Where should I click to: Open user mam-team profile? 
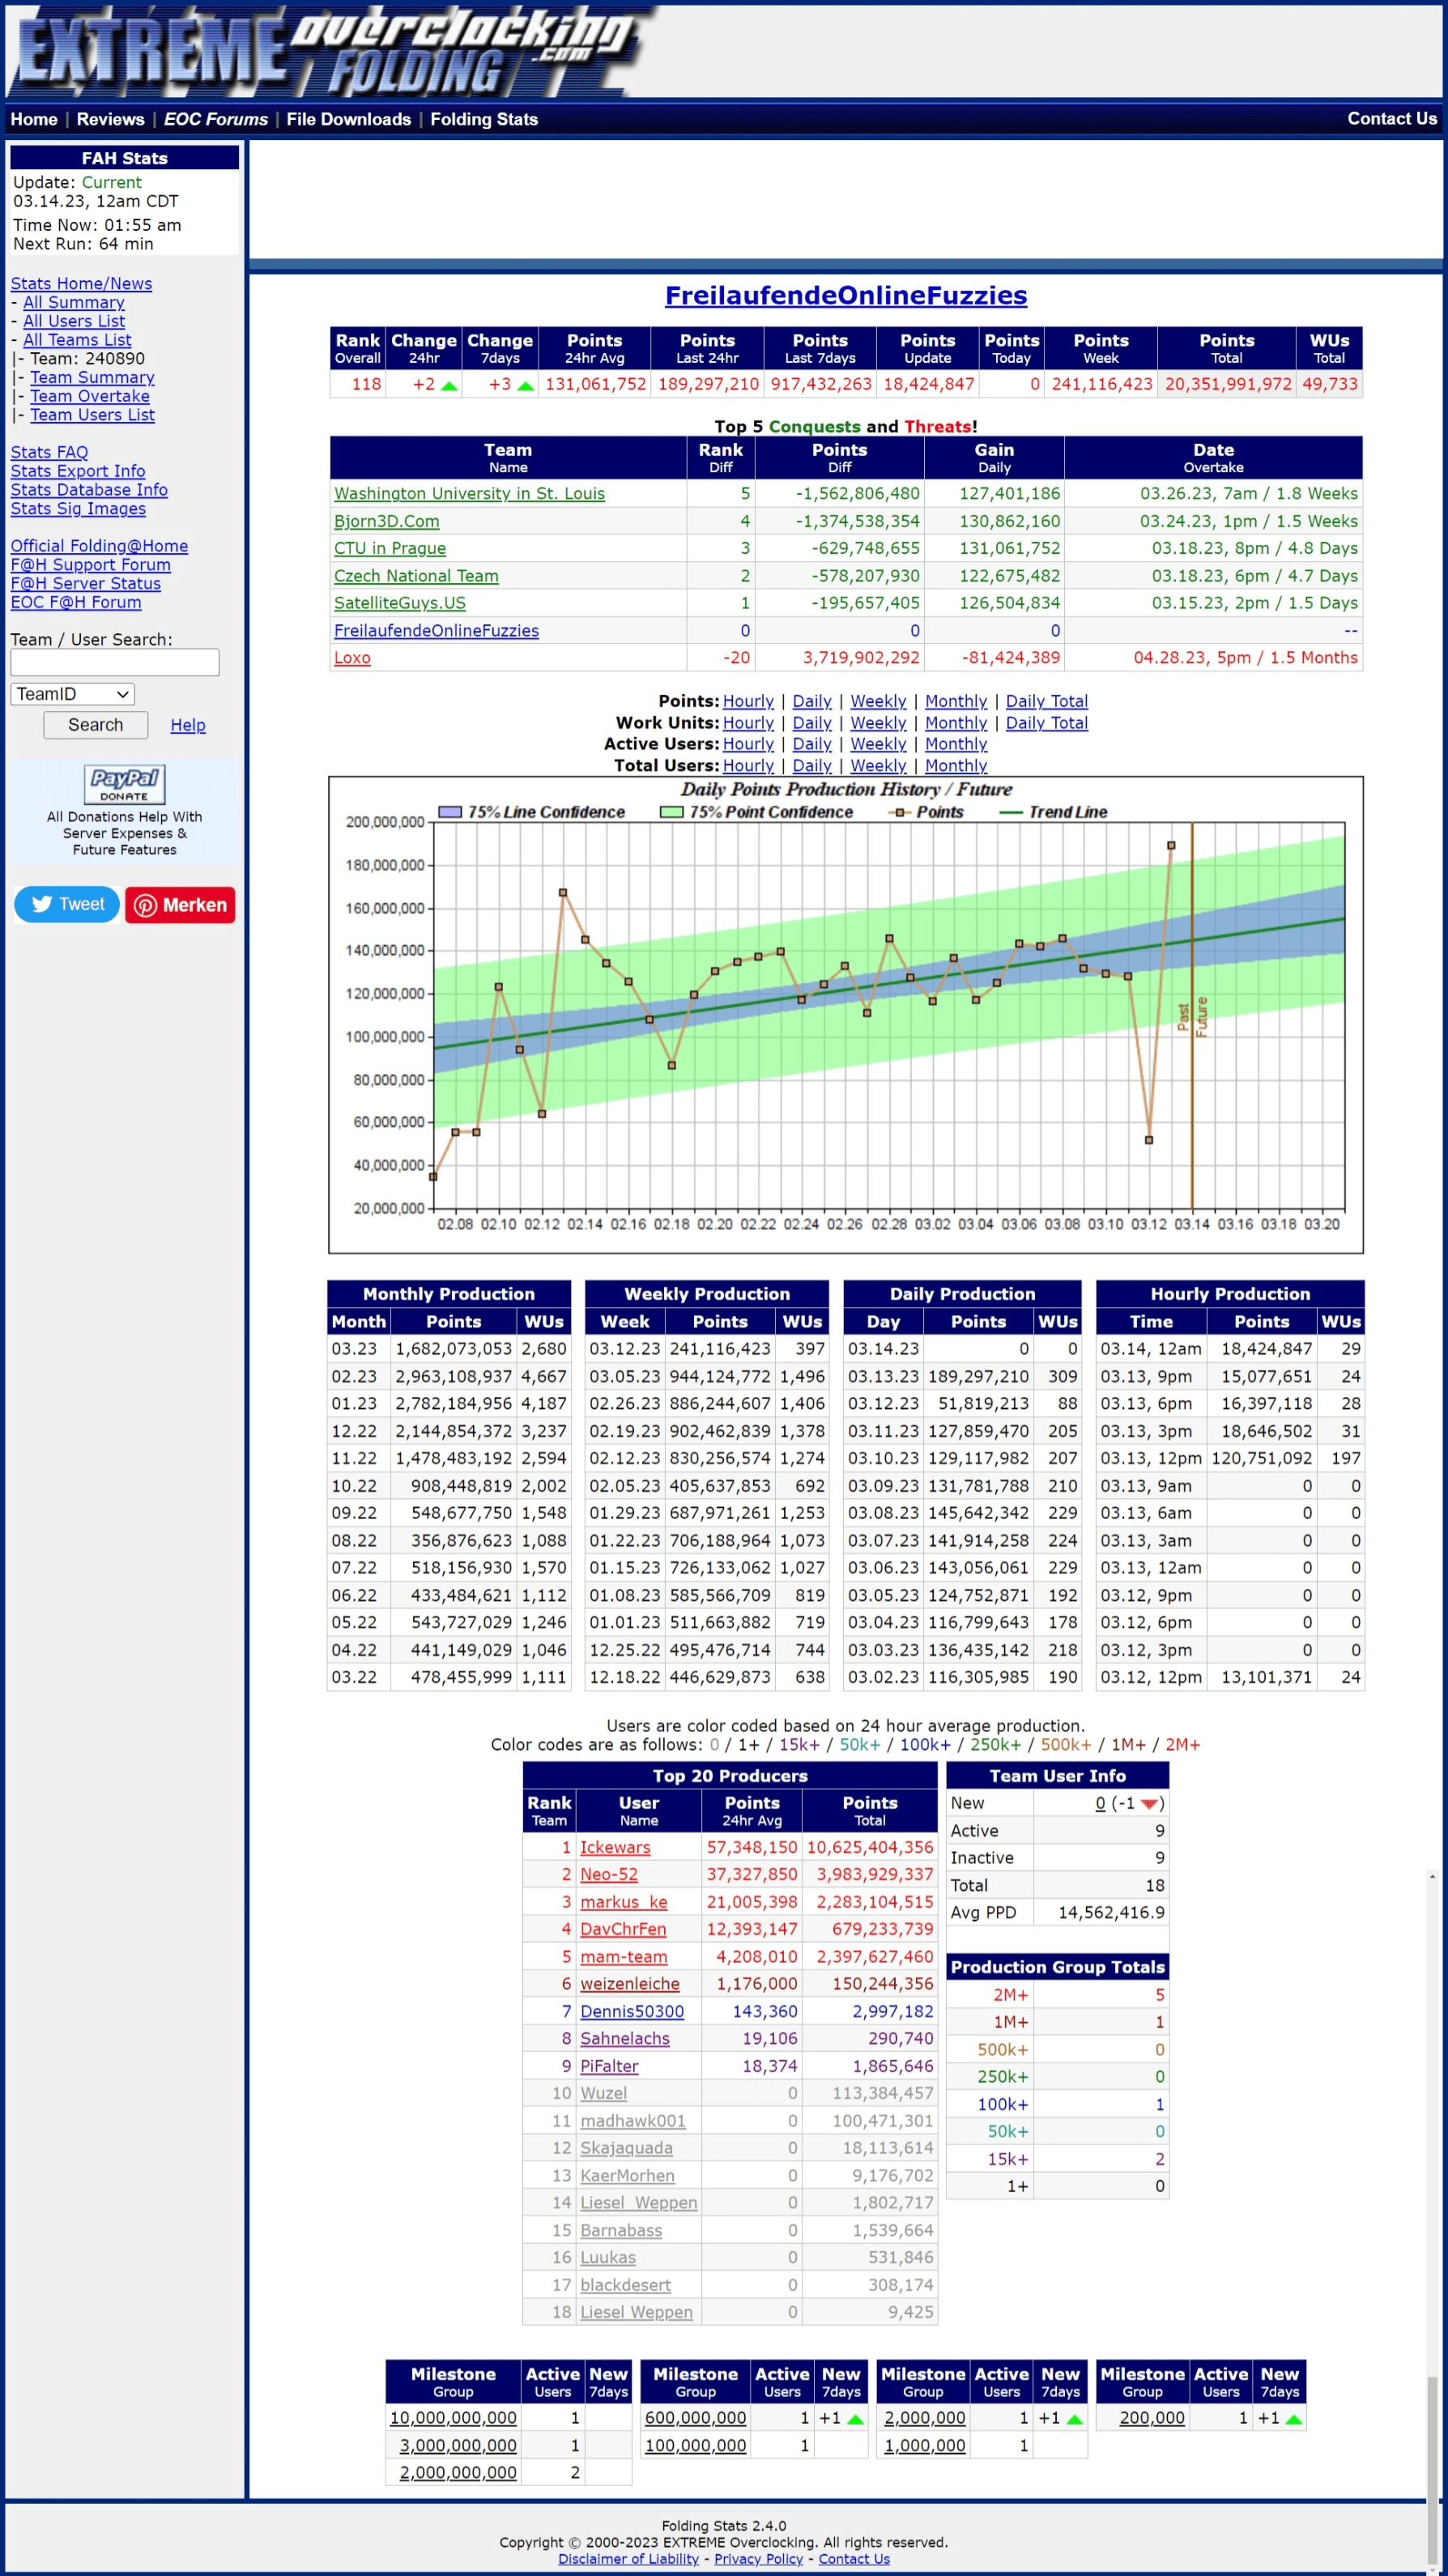(624, 1957)
